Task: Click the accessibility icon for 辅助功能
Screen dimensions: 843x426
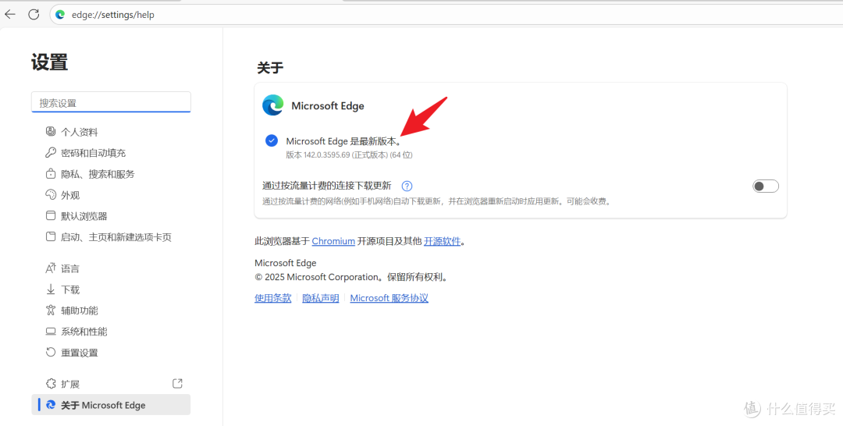Action: coord(51,310)
